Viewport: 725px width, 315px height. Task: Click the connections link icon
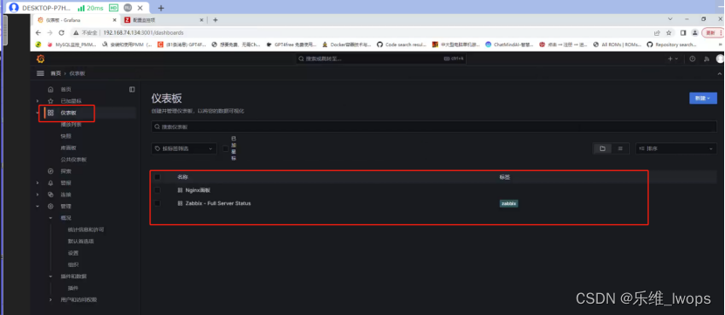[51, 195]
